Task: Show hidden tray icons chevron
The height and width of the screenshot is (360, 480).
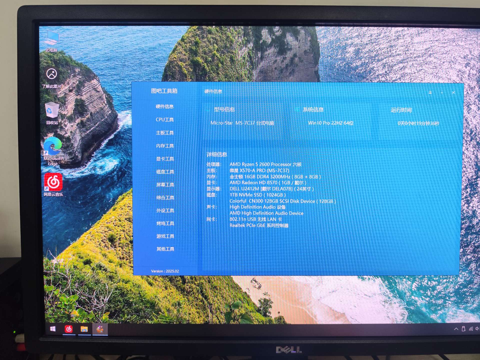Action: (456, 329)
